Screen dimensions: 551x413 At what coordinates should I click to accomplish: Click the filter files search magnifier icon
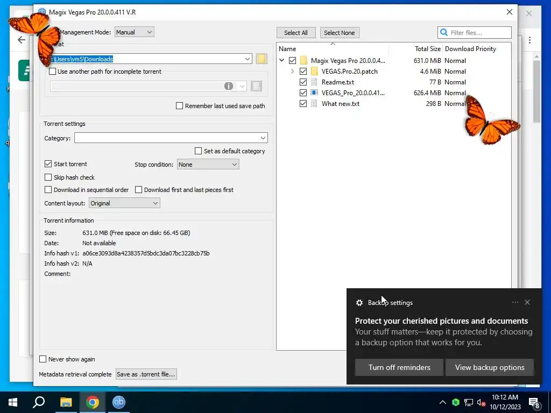click(x=444, y=33)
